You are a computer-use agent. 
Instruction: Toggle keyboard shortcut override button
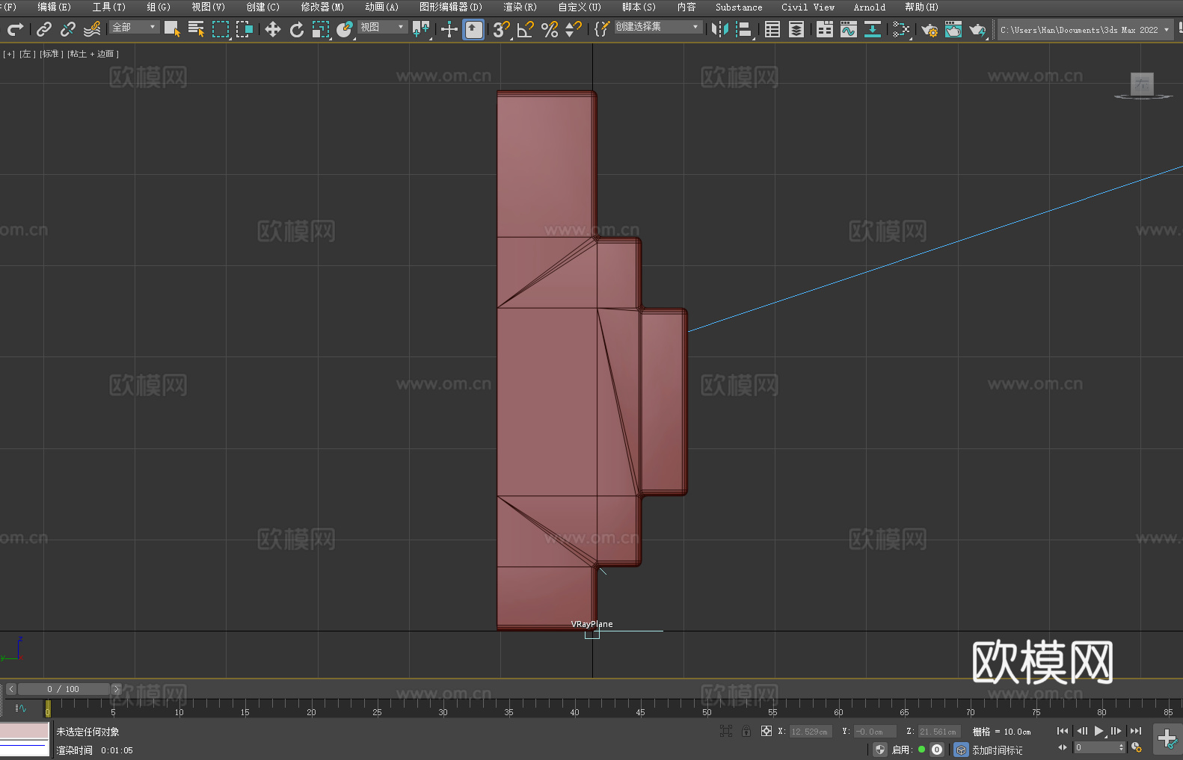pyautogui.click(x=473, y=29)
